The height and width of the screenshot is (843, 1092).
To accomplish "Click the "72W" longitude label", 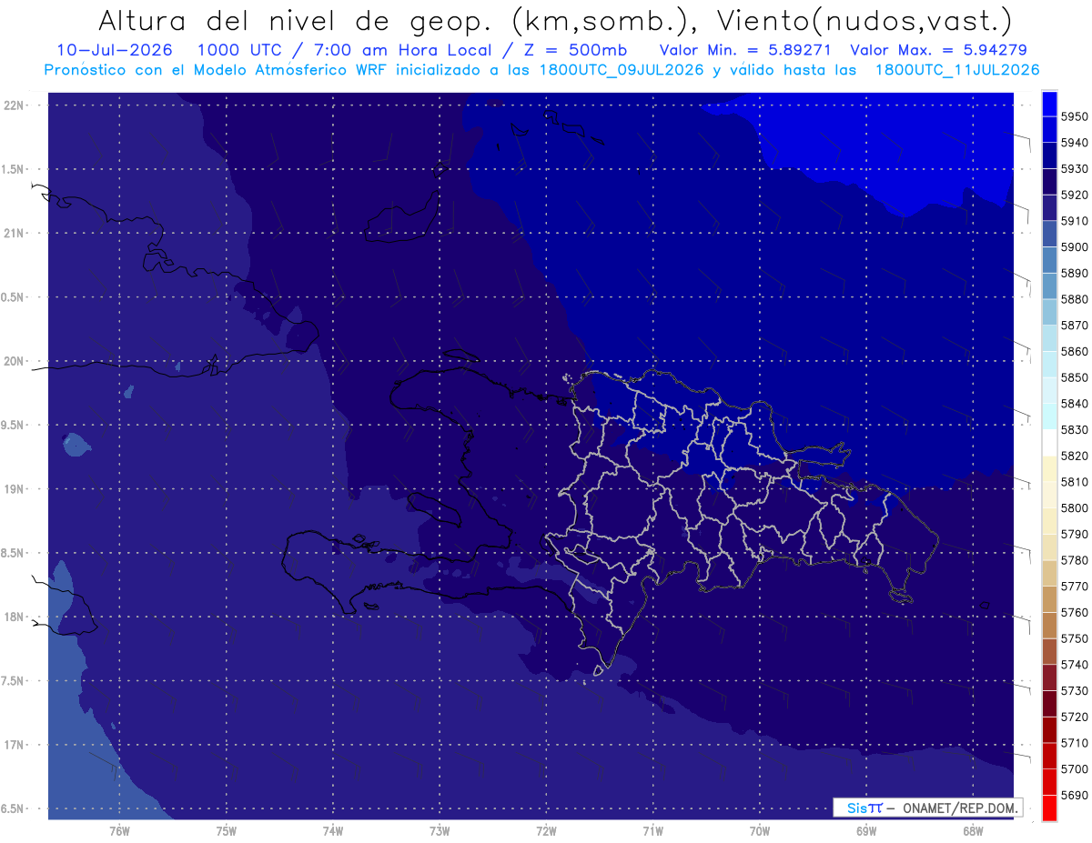I will (x=546, y=831).
